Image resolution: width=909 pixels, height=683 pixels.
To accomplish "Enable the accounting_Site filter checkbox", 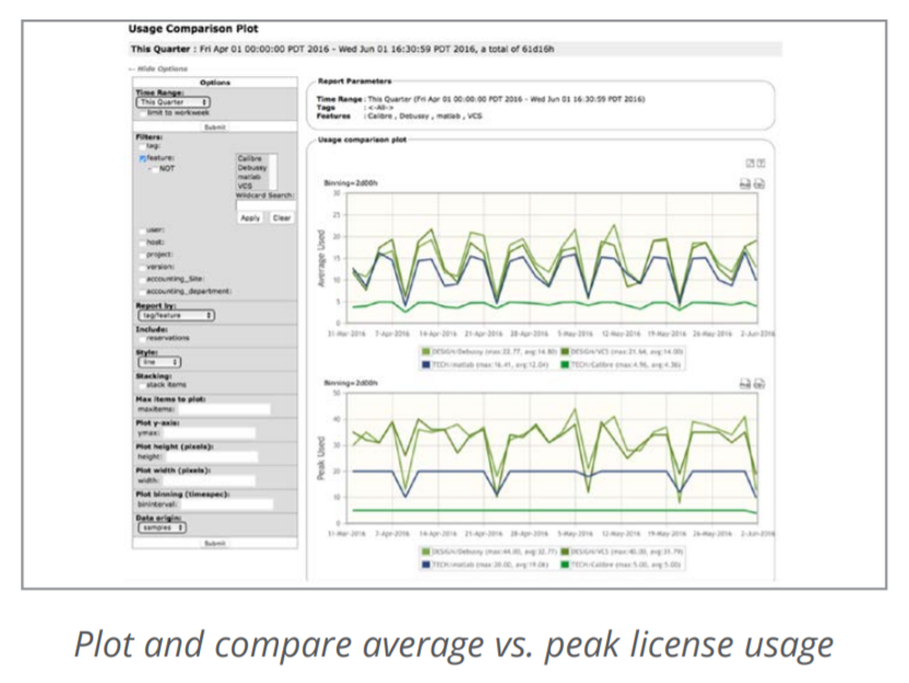I will [142, 279].
